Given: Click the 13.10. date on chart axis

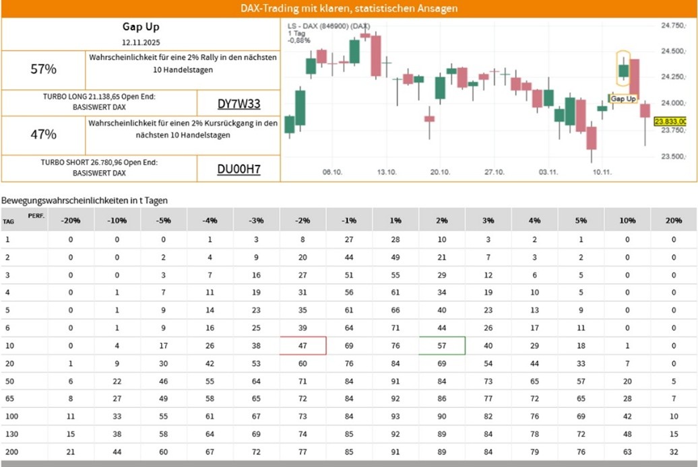Looking at the screenshot, I should click(386, 172).
